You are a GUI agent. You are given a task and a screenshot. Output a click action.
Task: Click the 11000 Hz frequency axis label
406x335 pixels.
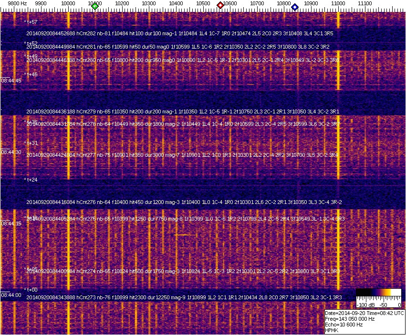pos(338,3)
